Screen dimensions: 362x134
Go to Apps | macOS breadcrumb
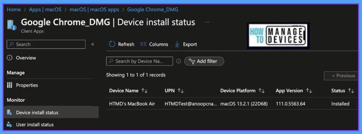(x=45, y=10)
